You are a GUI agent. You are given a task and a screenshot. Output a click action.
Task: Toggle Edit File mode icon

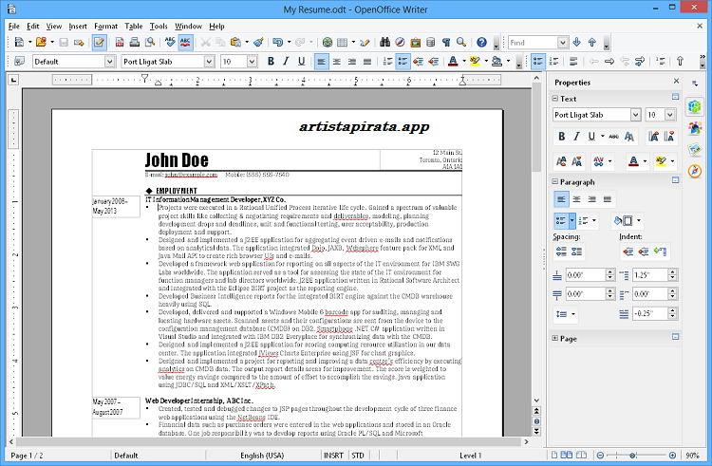click(99, 42)
